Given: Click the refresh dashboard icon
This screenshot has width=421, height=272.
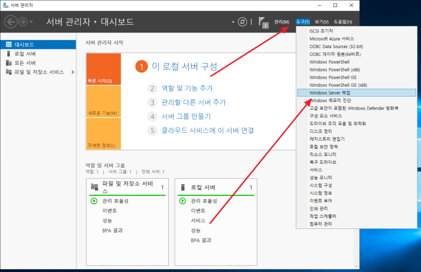Looking at the screenshot, I should click(x=243, y=22).
